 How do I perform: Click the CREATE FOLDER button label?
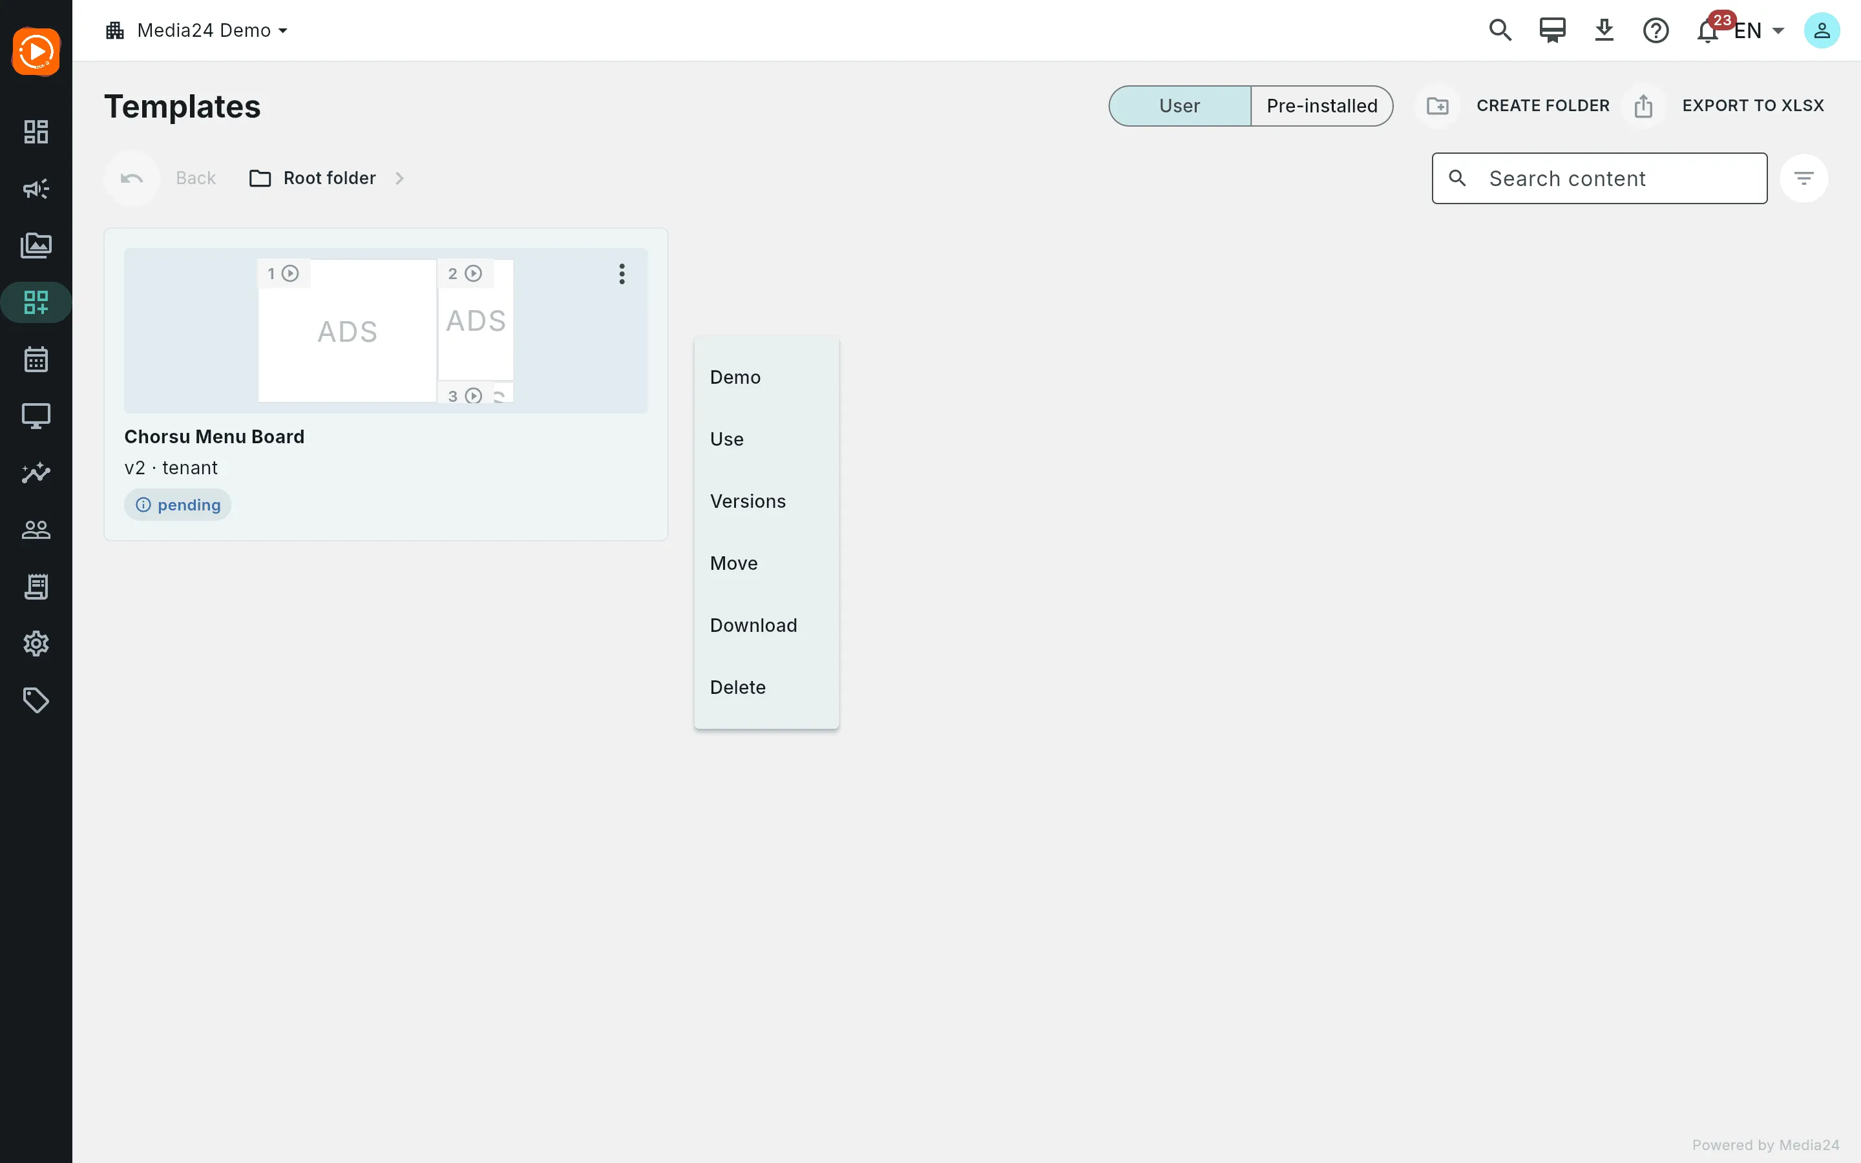point(1542,105)
